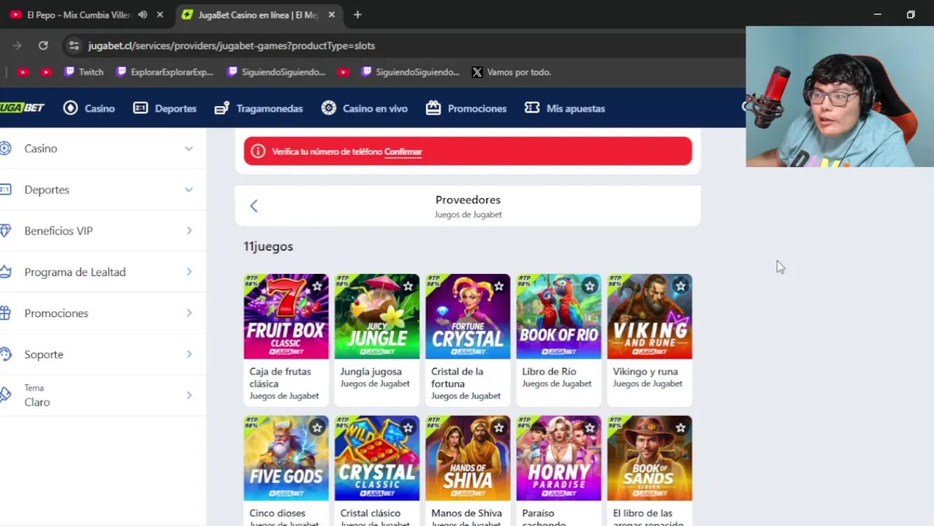The image size is (934, 526).
Task: Click the sidebar Deportes scoreboard icon
Action: pos(5,189)
